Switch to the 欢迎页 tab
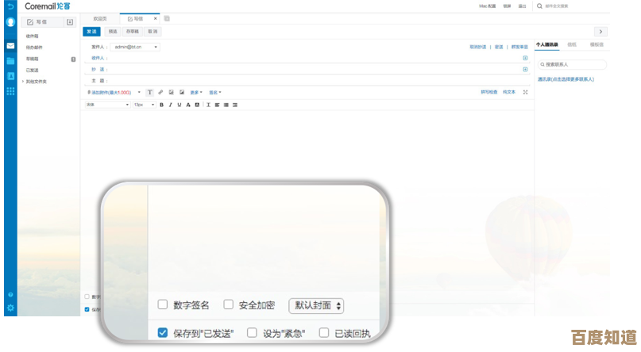The height and width of the screenshot is (352, 641). click(x=100, y=19)
